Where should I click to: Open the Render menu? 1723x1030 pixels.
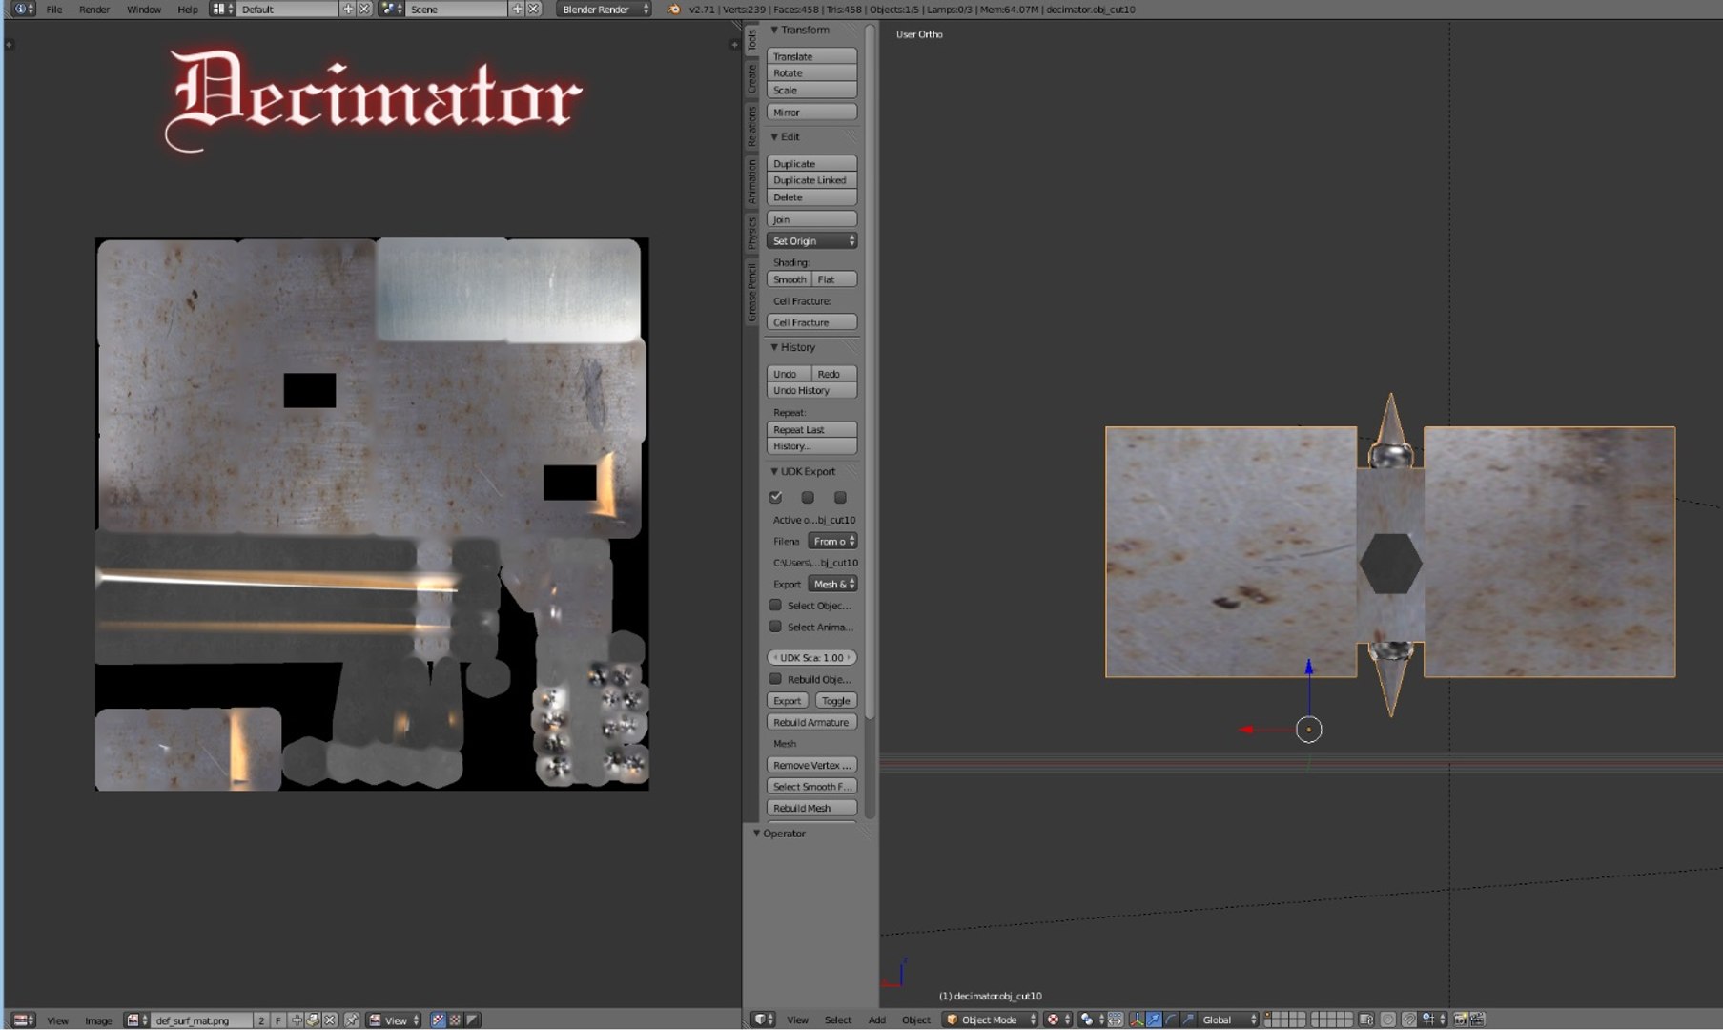click(94, 9)
